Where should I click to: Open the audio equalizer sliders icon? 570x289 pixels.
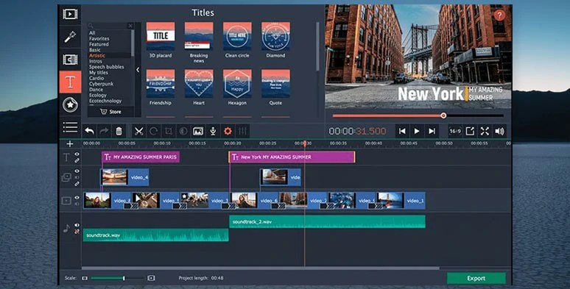(243, 131)
